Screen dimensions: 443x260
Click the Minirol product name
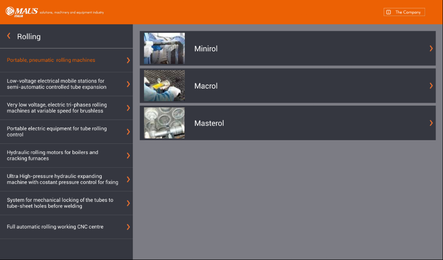(206, 49)
